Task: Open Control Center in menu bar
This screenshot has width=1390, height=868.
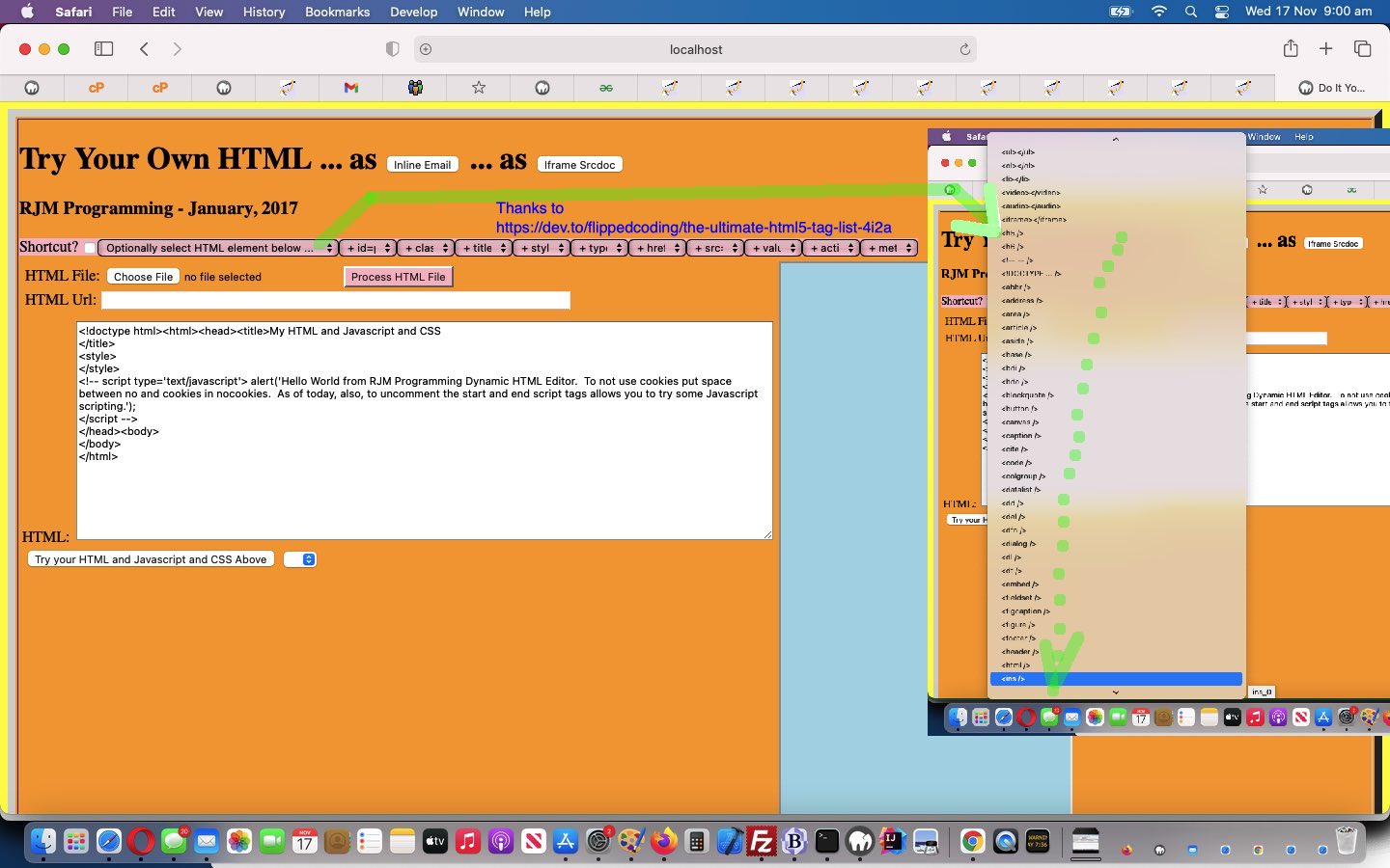Action: pyautogui.click(x=1222, y=12)
